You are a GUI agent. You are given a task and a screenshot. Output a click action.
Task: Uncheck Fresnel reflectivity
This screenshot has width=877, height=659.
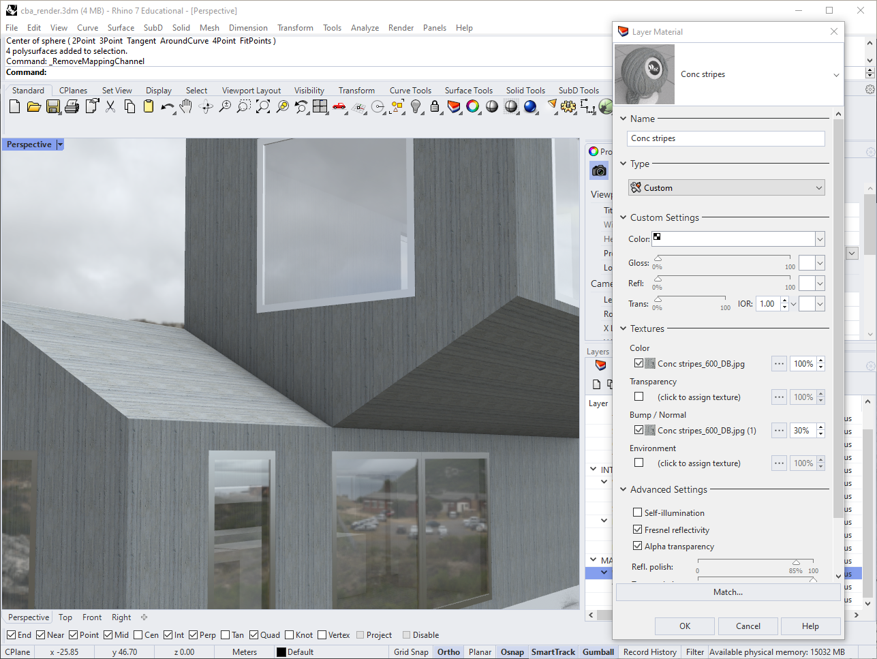click(638, 530)
